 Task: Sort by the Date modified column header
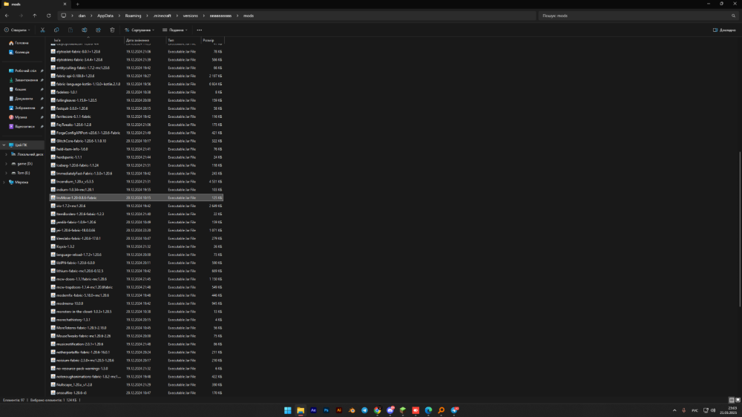(x=145, y=40)
